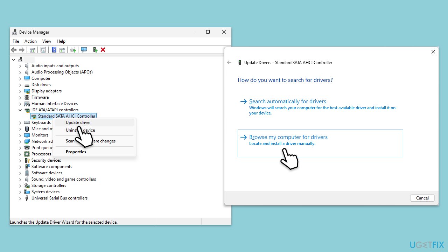Collapse the IDE ATA/ATAPI controllers node

click(20, 110)
